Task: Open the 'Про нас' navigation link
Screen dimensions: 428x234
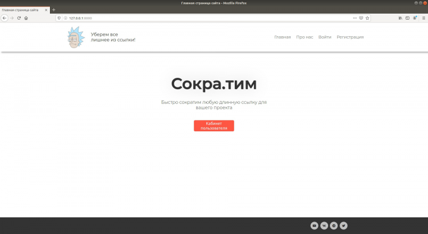Action: [304, 37]
